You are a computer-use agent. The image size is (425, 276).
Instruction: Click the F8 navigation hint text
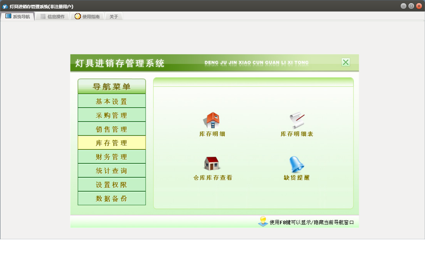coord(312,222)
